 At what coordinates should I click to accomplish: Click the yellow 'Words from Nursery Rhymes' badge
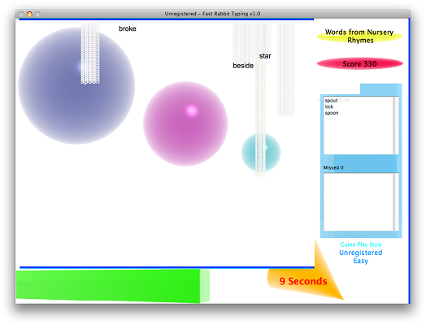[x=359, y=36]
